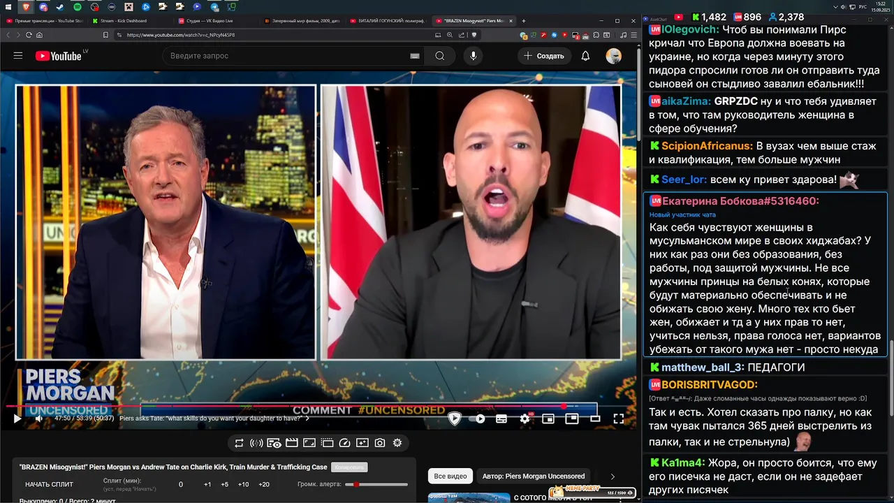This screenshot has height=503, width=894.
Task: Toggle theater mode view
Action: (x=595, y=418)
